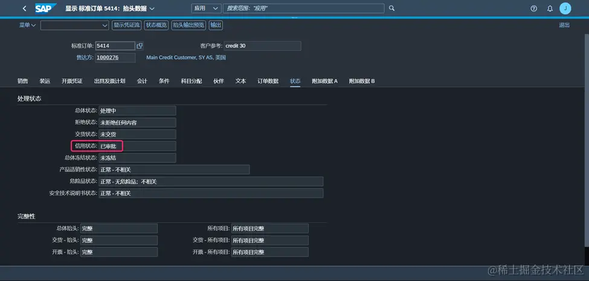Switch to the 科目分配 tab
The width and height of the screenshot is (589, 281).
[192, 81]
